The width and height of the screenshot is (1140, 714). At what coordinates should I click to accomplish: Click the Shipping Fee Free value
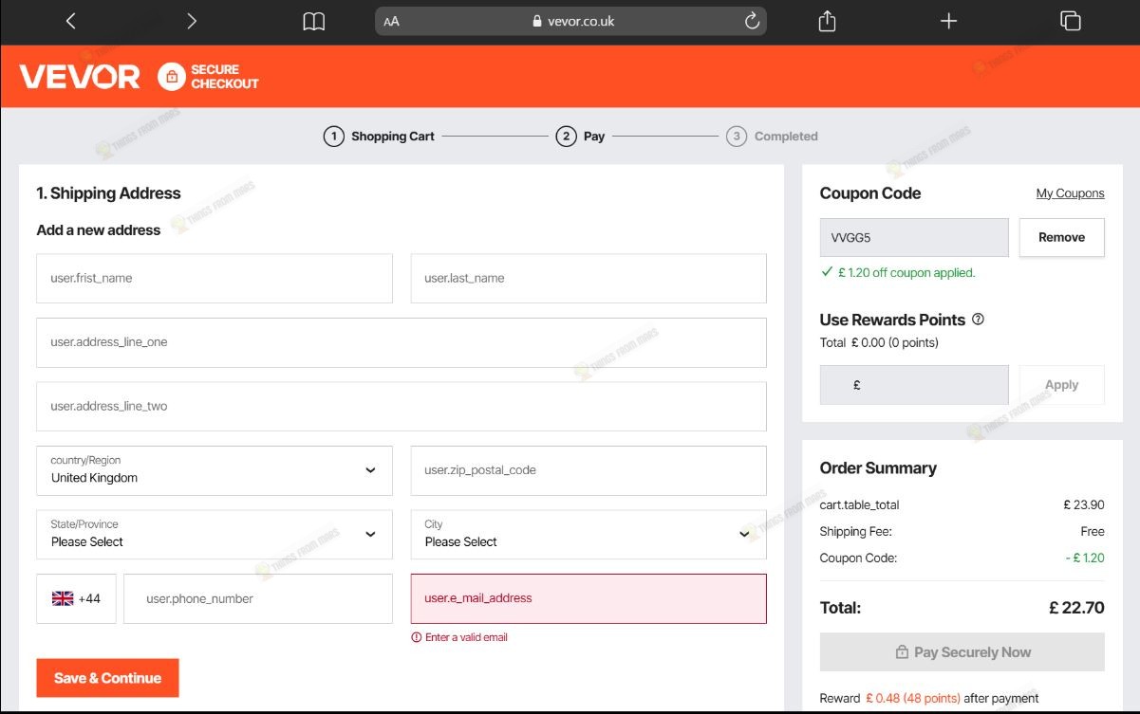(x=1093, y=532)
